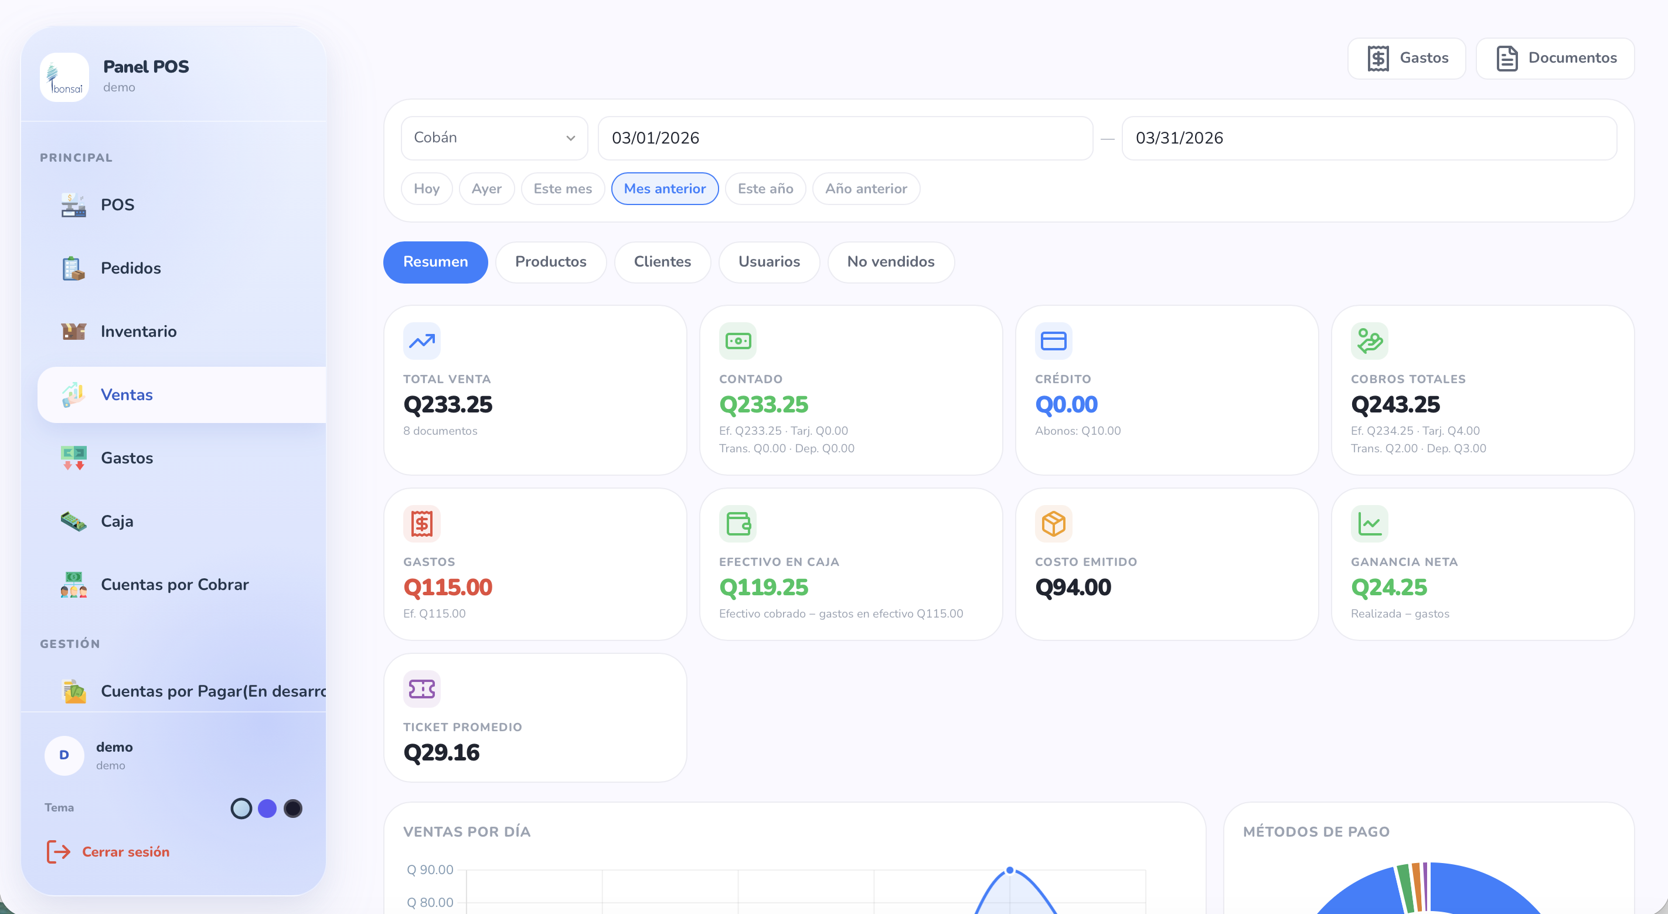Click the Abonos: Q10.00 text
Image resolution: width=1668 pixels, height=914 pixels.
[x=1077, y=431]
